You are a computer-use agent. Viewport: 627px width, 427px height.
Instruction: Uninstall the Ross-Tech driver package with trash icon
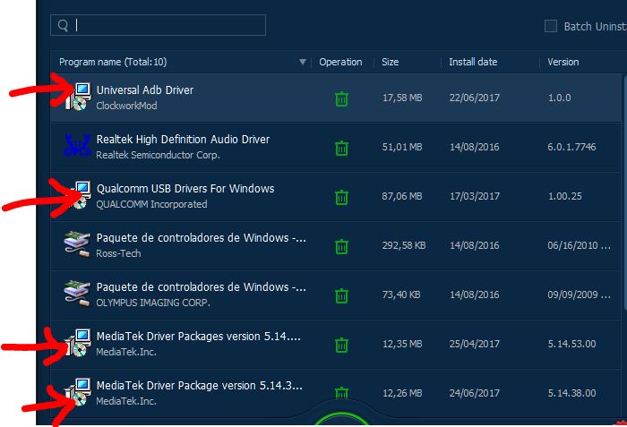[341, 246]
